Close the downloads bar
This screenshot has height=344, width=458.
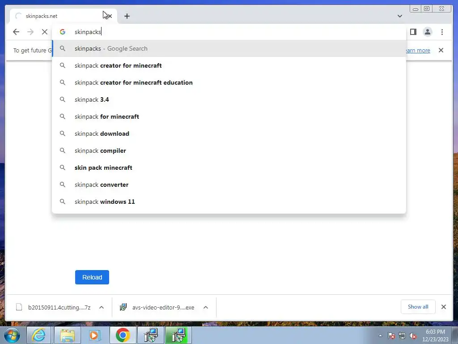(443, 307)
